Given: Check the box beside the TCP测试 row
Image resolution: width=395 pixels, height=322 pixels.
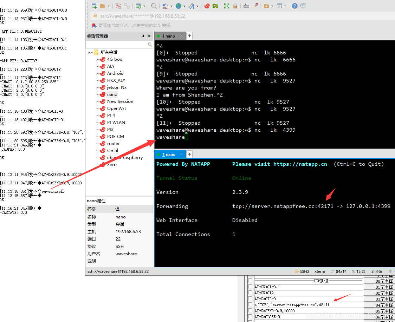Looking at the screenshot, I should tap(250, 281).
